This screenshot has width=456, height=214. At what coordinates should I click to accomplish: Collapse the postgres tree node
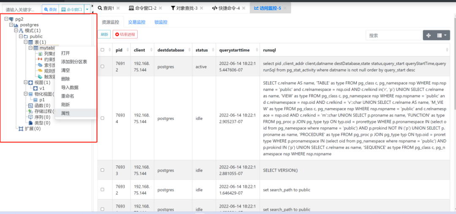click(11, 25)
